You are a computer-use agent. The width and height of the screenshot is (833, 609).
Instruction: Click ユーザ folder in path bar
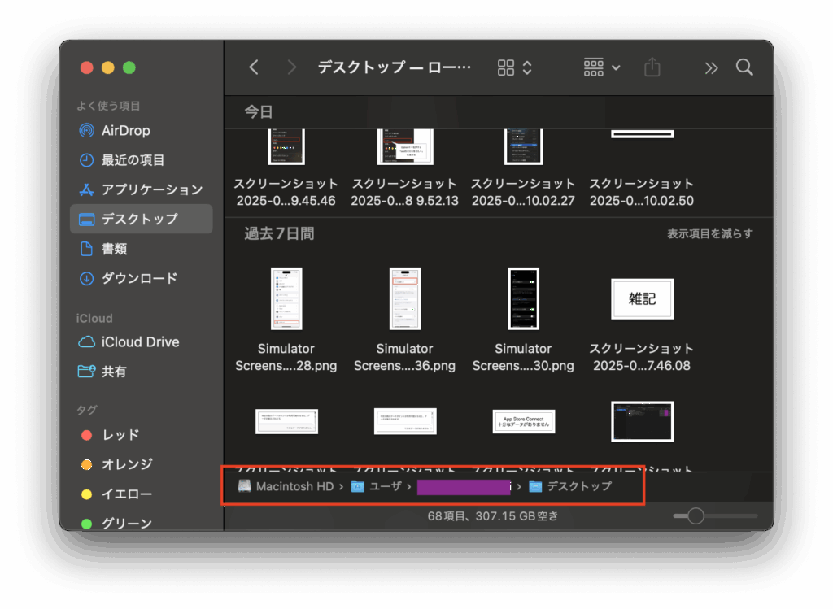[377, 486]
